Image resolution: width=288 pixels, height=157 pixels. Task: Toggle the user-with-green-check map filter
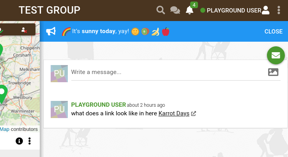pos(1,30)
